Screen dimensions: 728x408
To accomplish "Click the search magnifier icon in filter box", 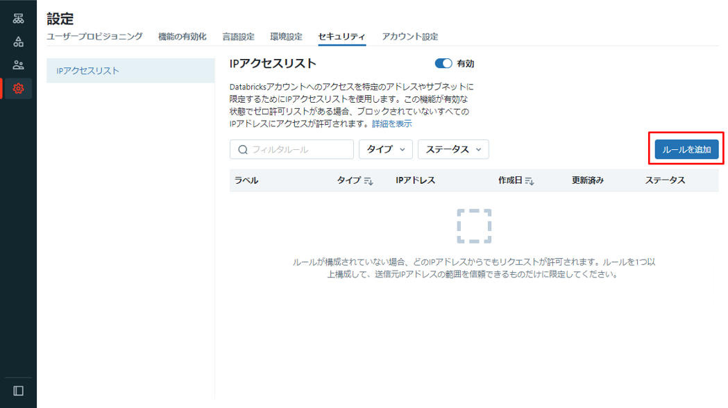I will coord(243,149).
